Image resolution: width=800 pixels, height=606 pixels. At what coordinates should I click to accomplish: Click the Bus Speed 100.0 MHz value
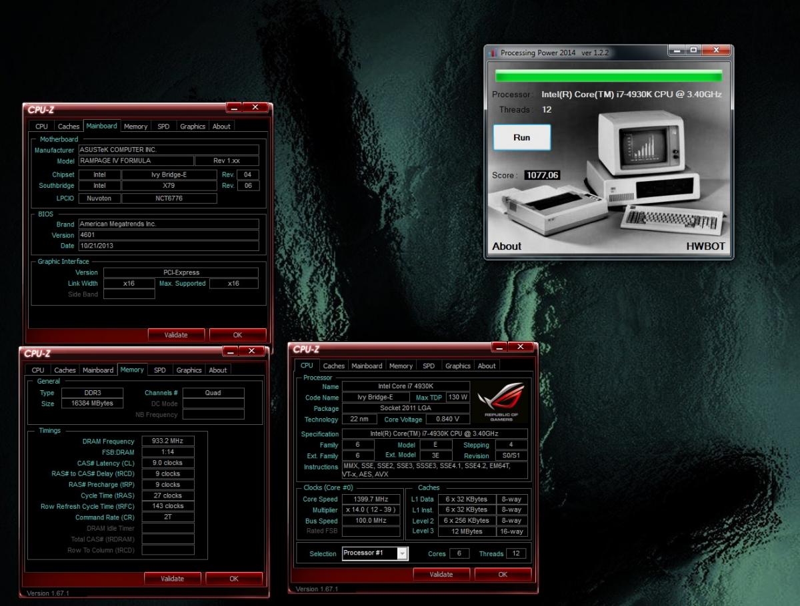371,521
